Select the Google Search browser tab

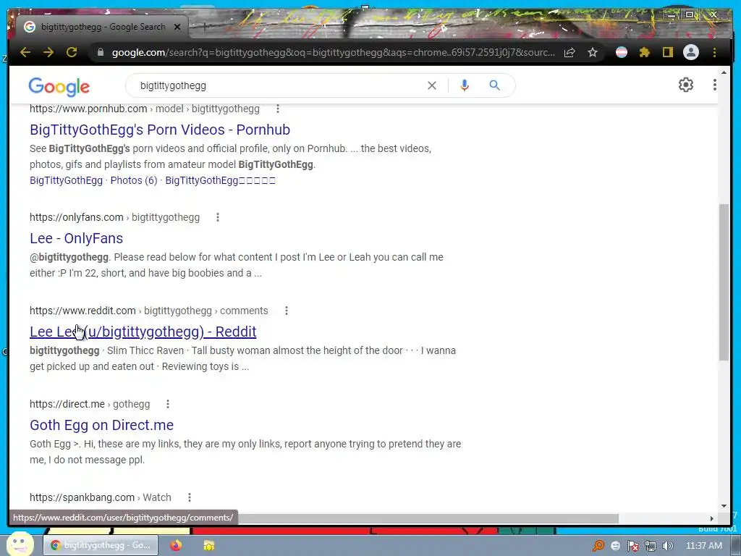tap(101, 27)
